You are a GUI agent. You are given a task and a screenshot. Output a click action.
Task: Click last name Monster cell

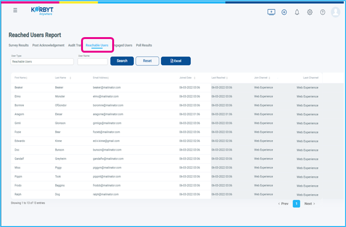coord(60,96)
